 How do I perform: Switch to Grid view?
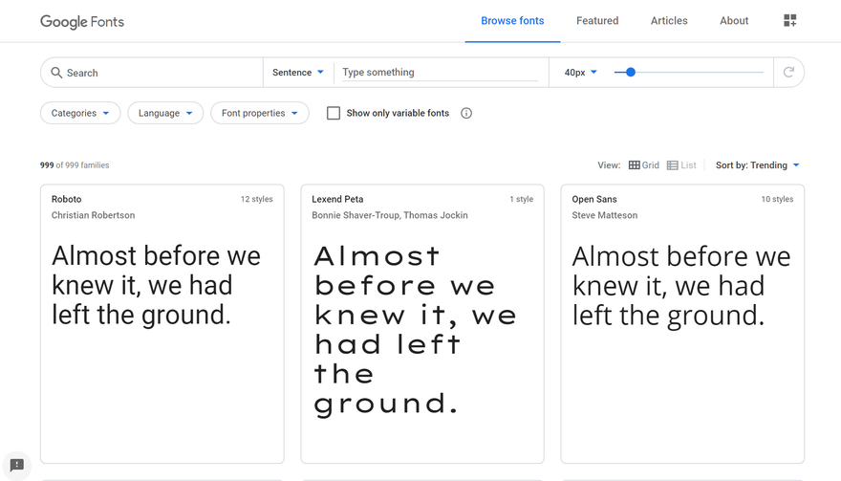643,164
